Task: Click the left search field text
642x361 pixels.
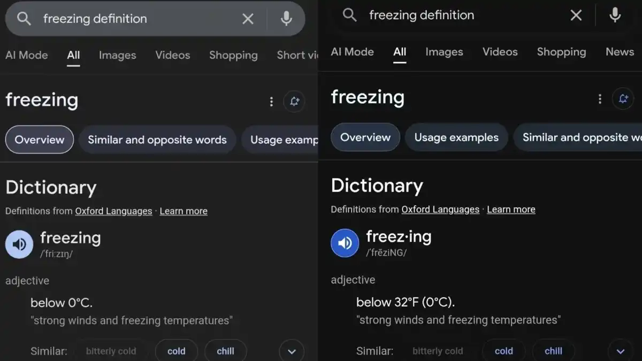Action: (95, 19)
